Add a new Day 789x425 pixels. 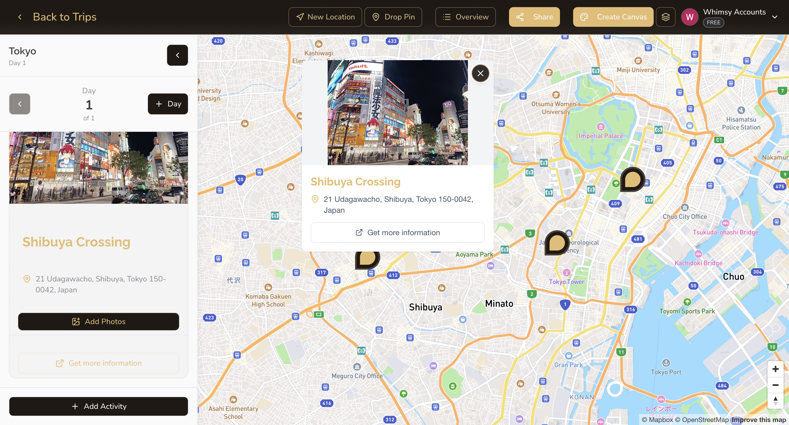coord(168,104)
